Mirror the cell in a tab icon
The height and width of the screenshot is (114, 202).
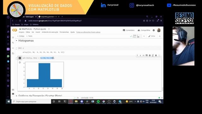[x=153, y=55]
